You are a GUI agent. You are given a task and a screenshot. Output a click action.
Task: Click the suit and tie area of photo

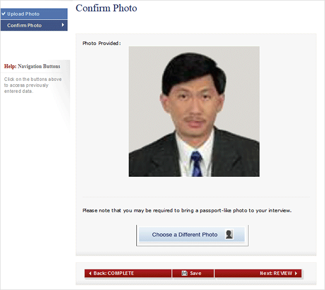pos(194,157)
